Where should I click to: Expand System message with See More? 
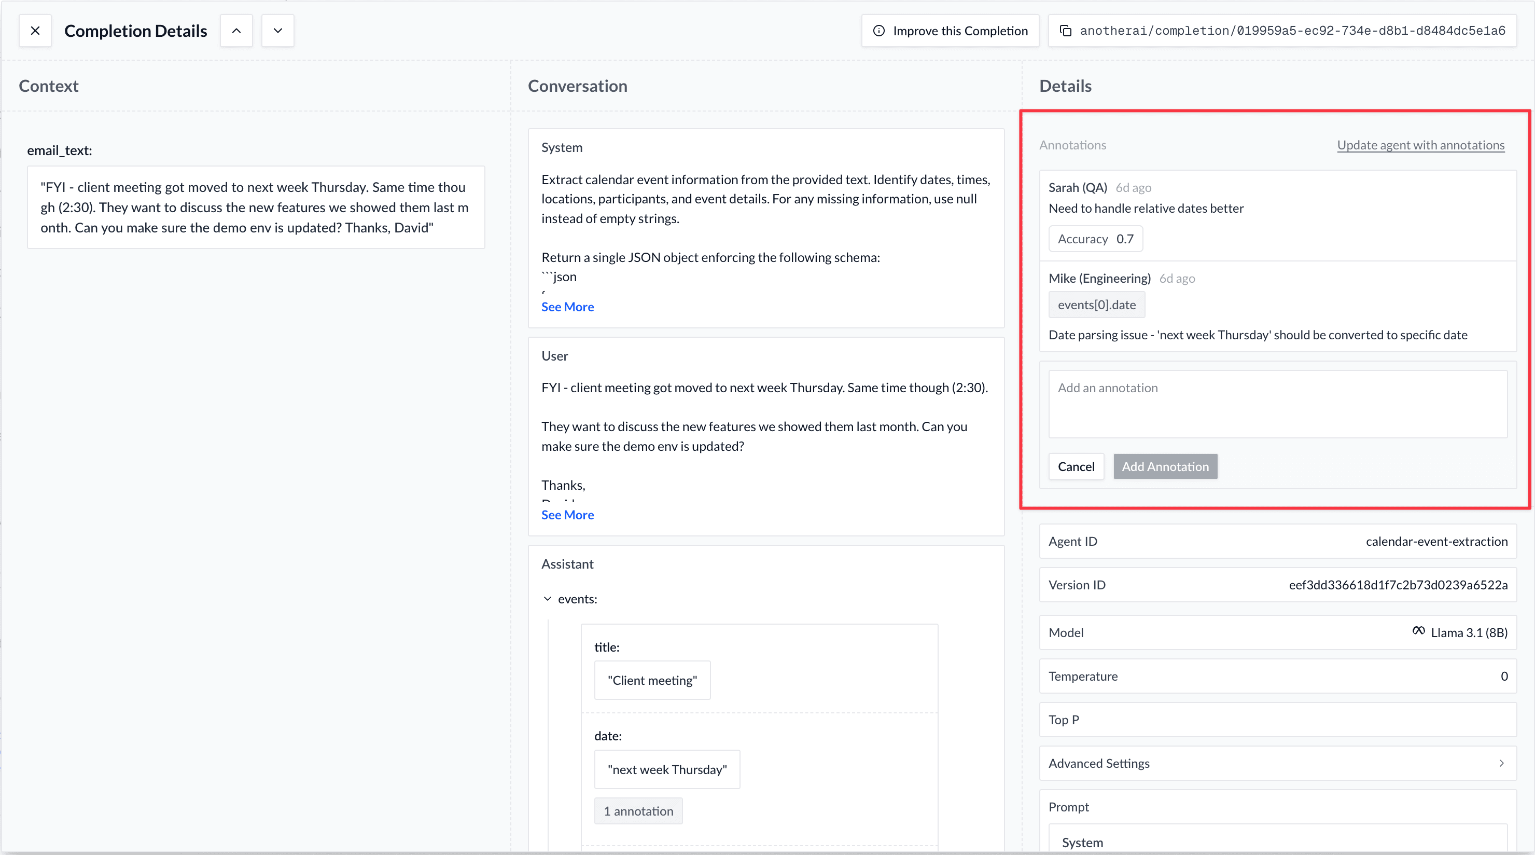click(x=567, y=307)
